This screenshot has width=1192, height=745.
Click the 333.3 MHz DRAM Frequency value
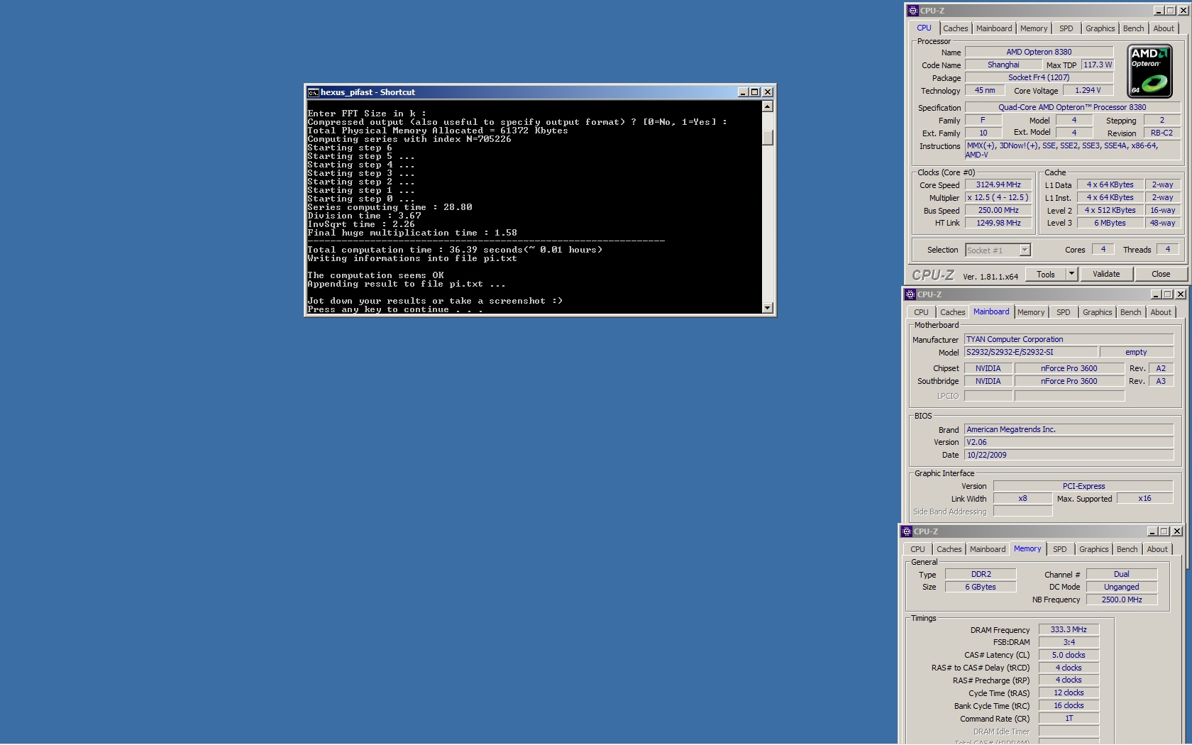pyautogui.click(x=1069, y=629)
